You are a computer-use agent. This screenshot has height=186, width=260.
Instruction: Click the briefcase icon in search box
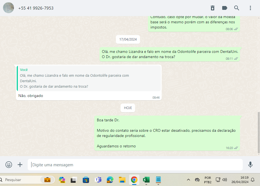point(47,180)
